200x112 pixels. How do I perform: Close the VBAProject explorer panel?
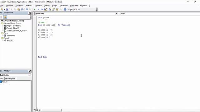pos(30,13)
